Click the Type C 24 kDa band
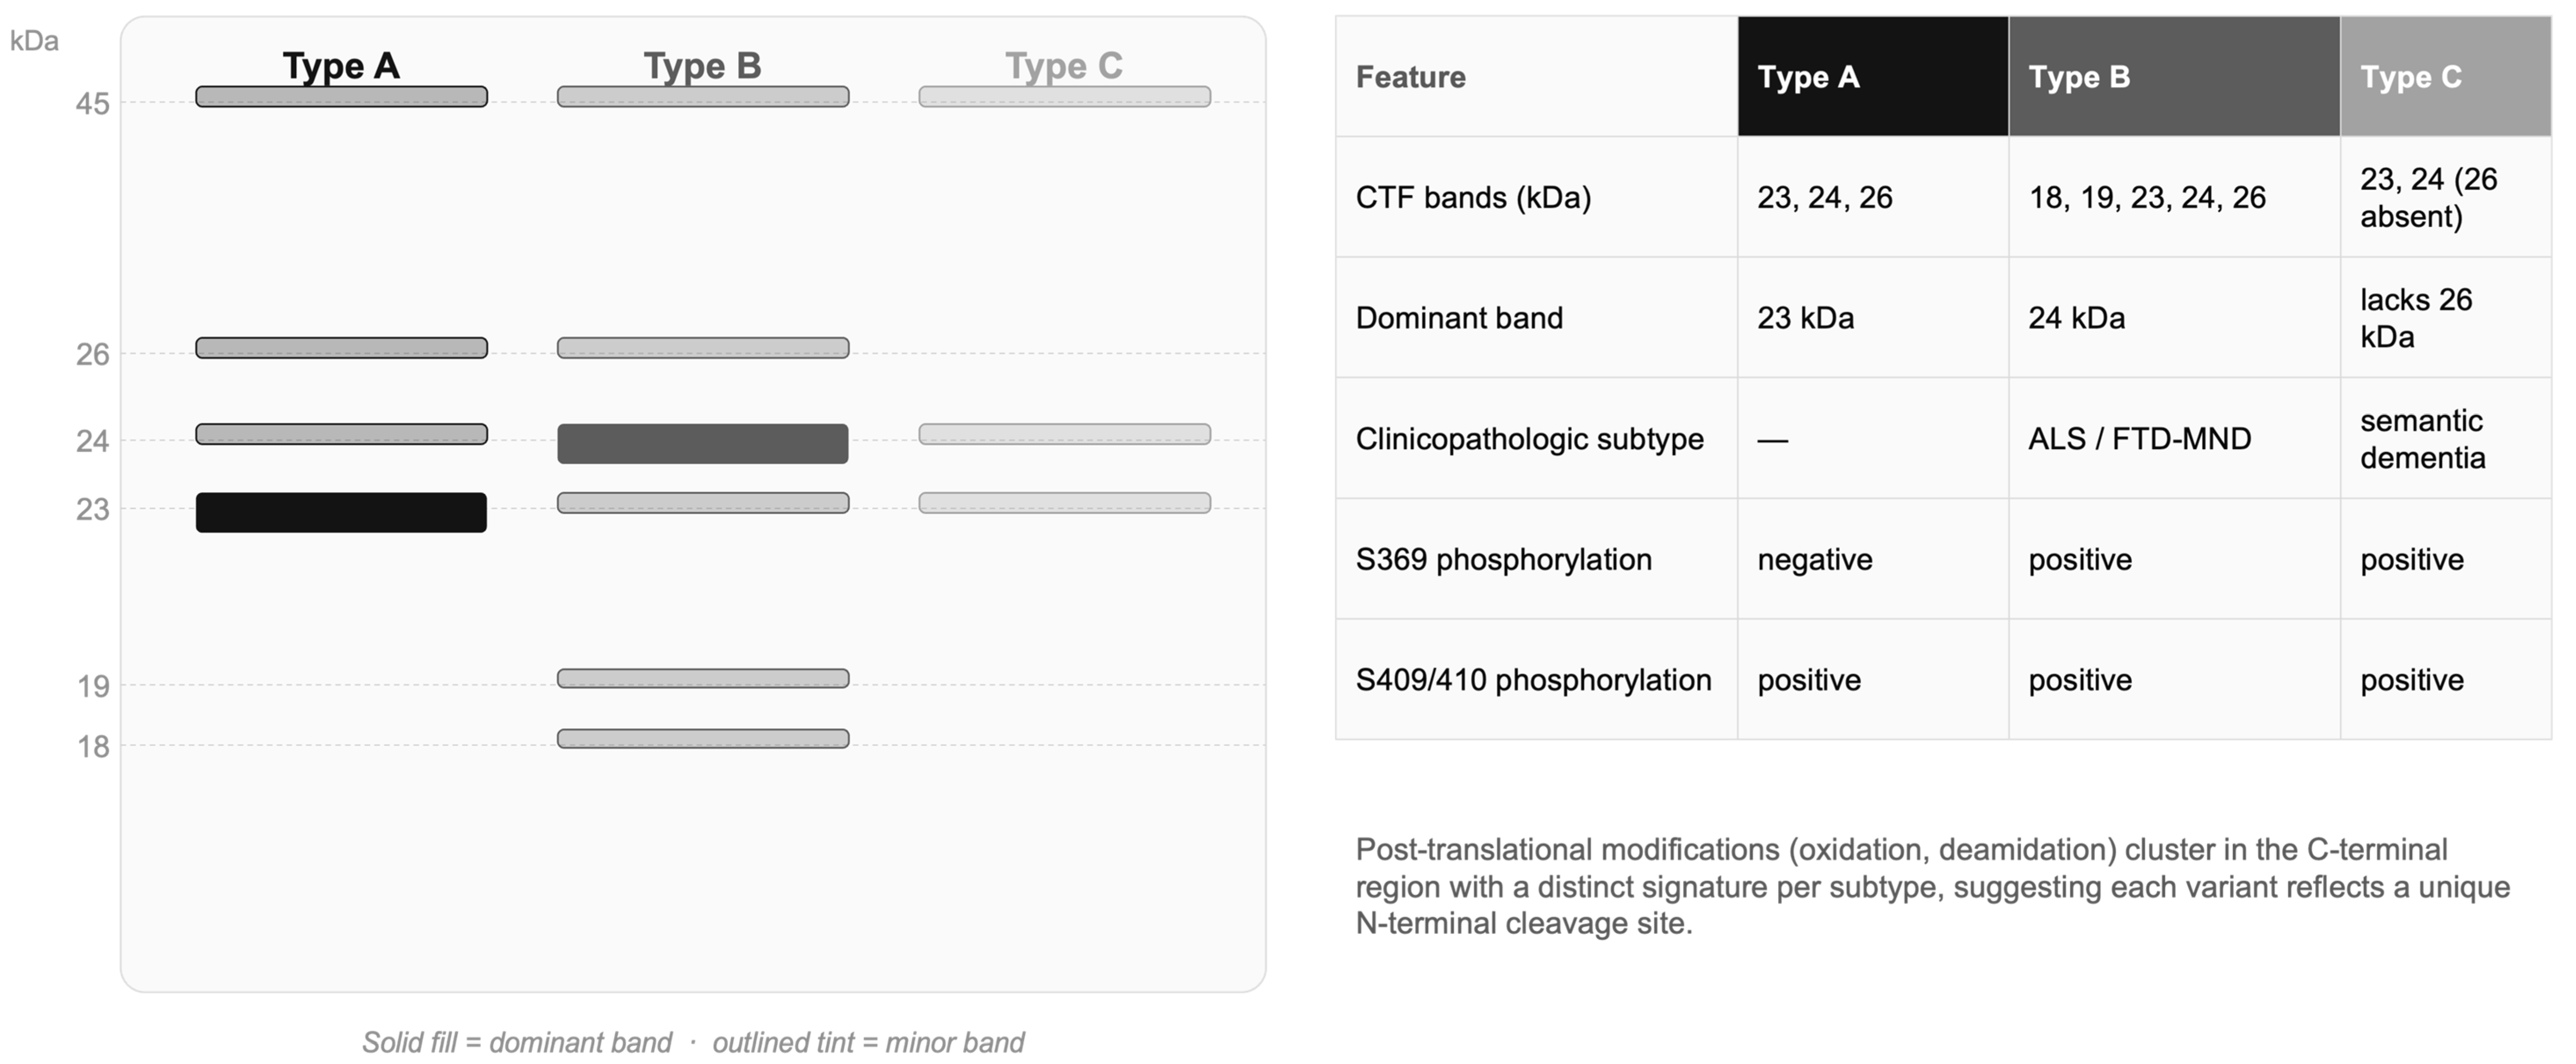 click(x=1064, y=433)
